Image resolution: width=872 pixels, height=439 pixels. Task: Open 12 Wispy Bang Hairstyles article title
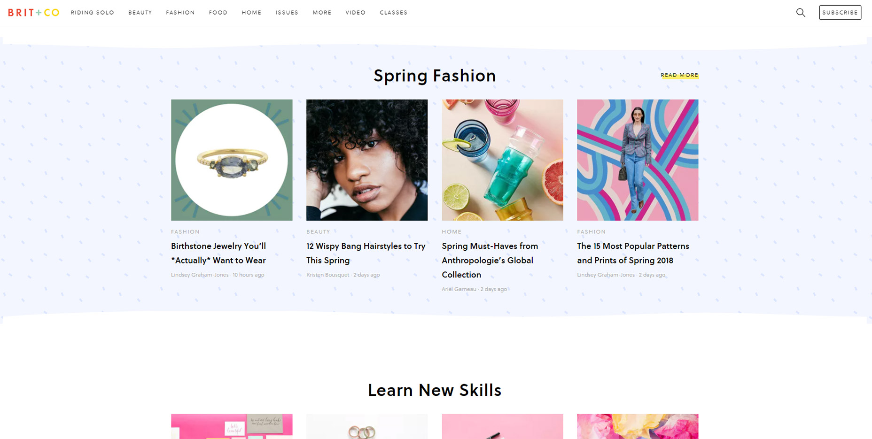pos(366,253)
